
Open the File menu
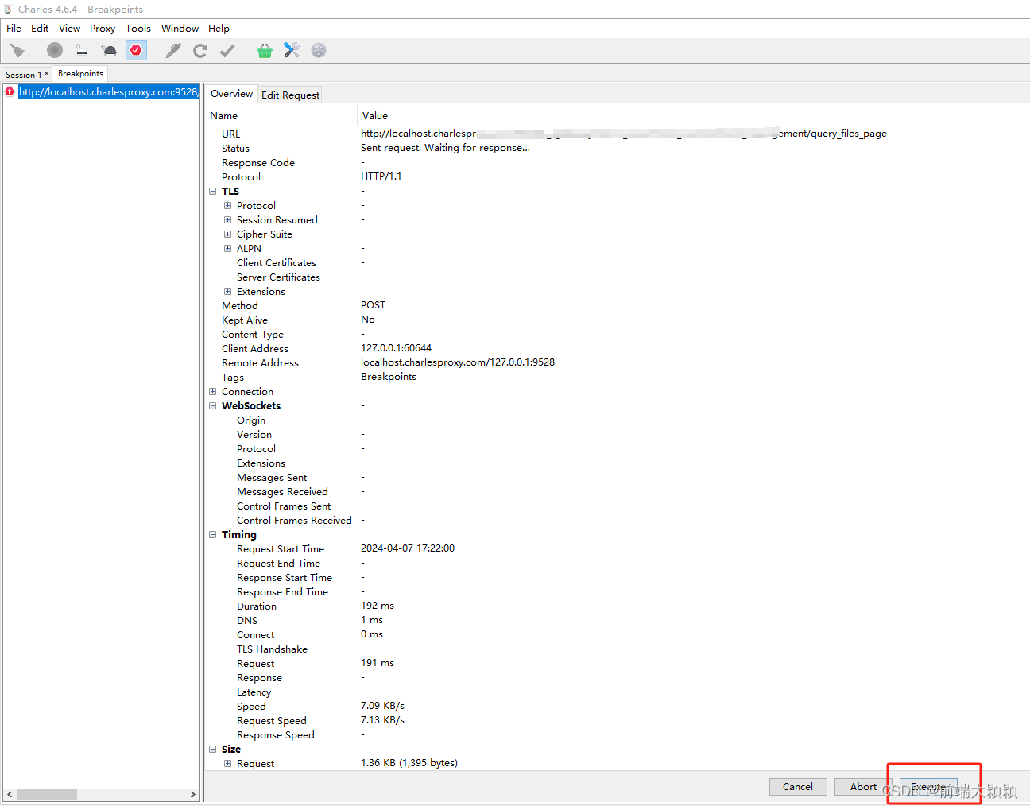14,29
